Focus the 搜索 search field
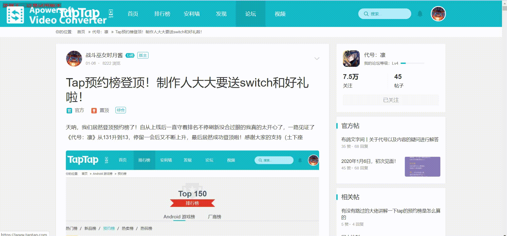This screenshot has width=507, height=236. tap(385, 14)
